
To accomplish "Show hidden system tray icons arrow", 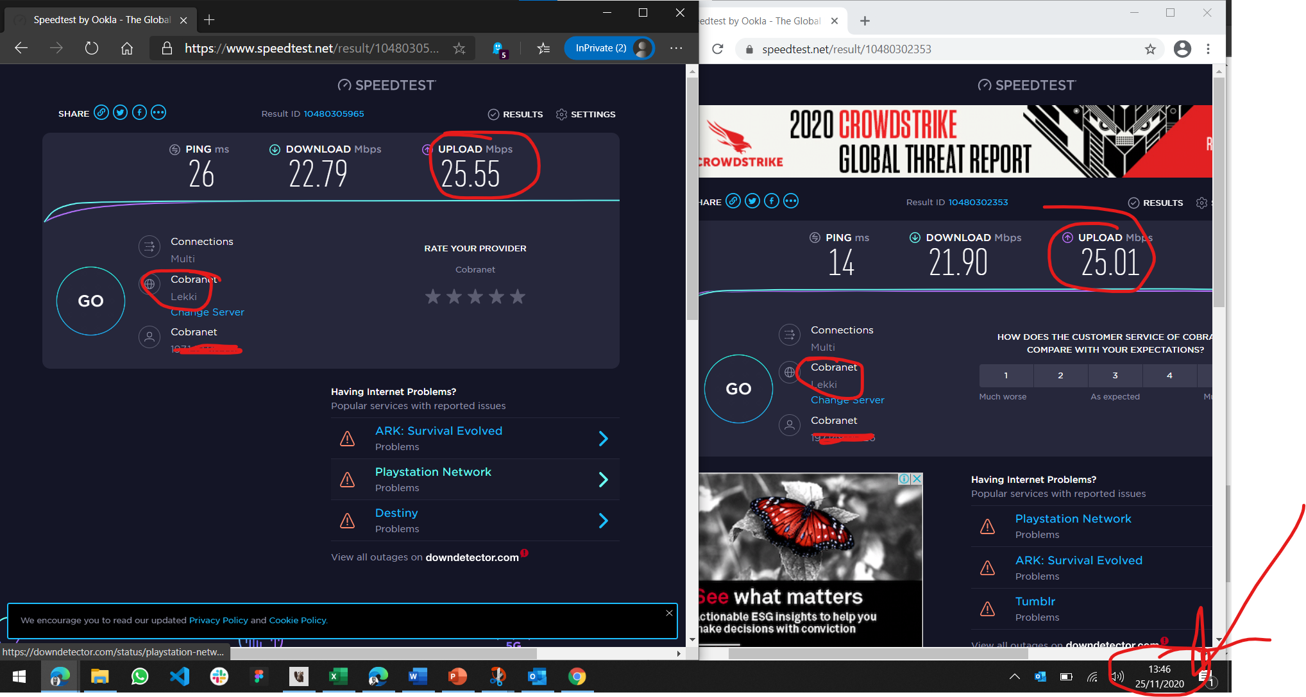I will coord(1014,676).
